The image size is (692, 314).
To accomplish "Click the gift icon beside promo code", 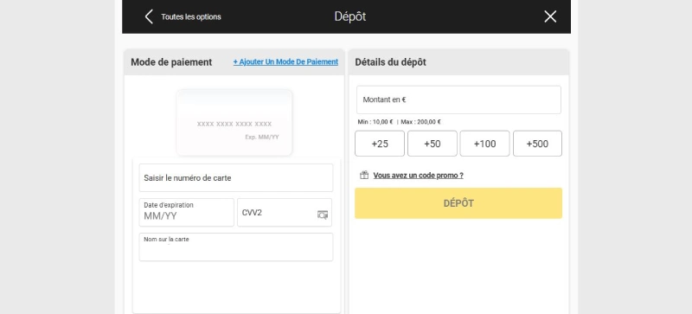I will point(364,176).
